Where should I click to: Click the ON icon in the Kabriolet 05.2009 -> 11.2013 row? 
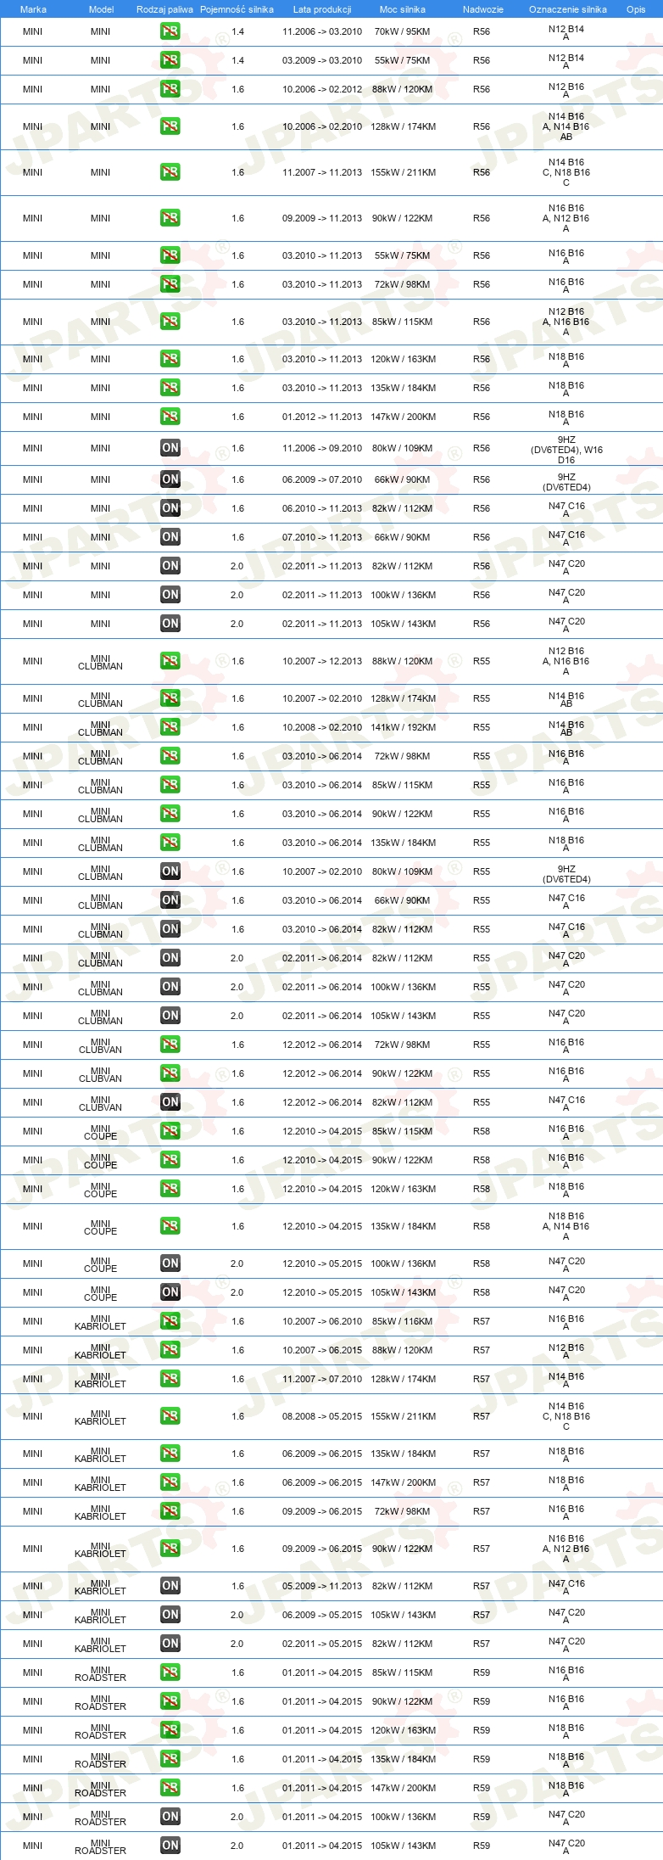(170, 1586)
